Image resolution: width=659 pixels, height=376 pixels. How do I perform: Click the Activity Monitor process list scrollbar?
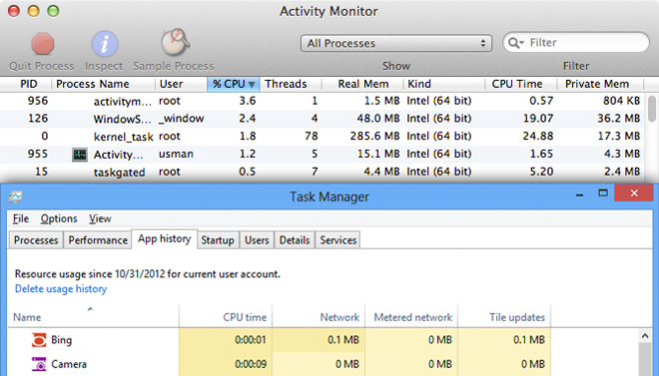click(x=651, y=109)
